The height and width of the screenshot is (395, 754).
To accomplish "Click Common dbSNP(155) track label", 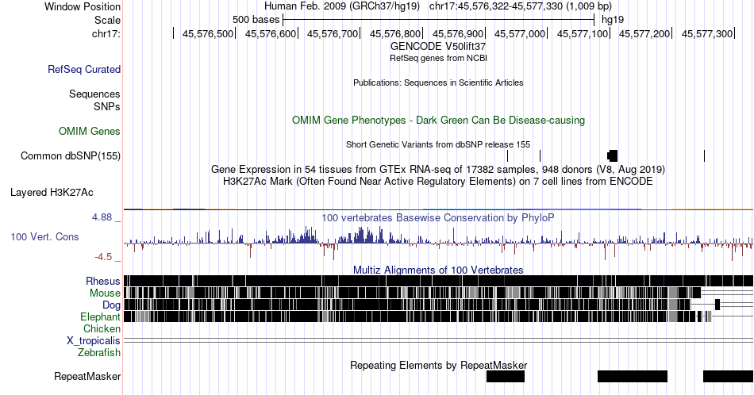I will [71, 155].
